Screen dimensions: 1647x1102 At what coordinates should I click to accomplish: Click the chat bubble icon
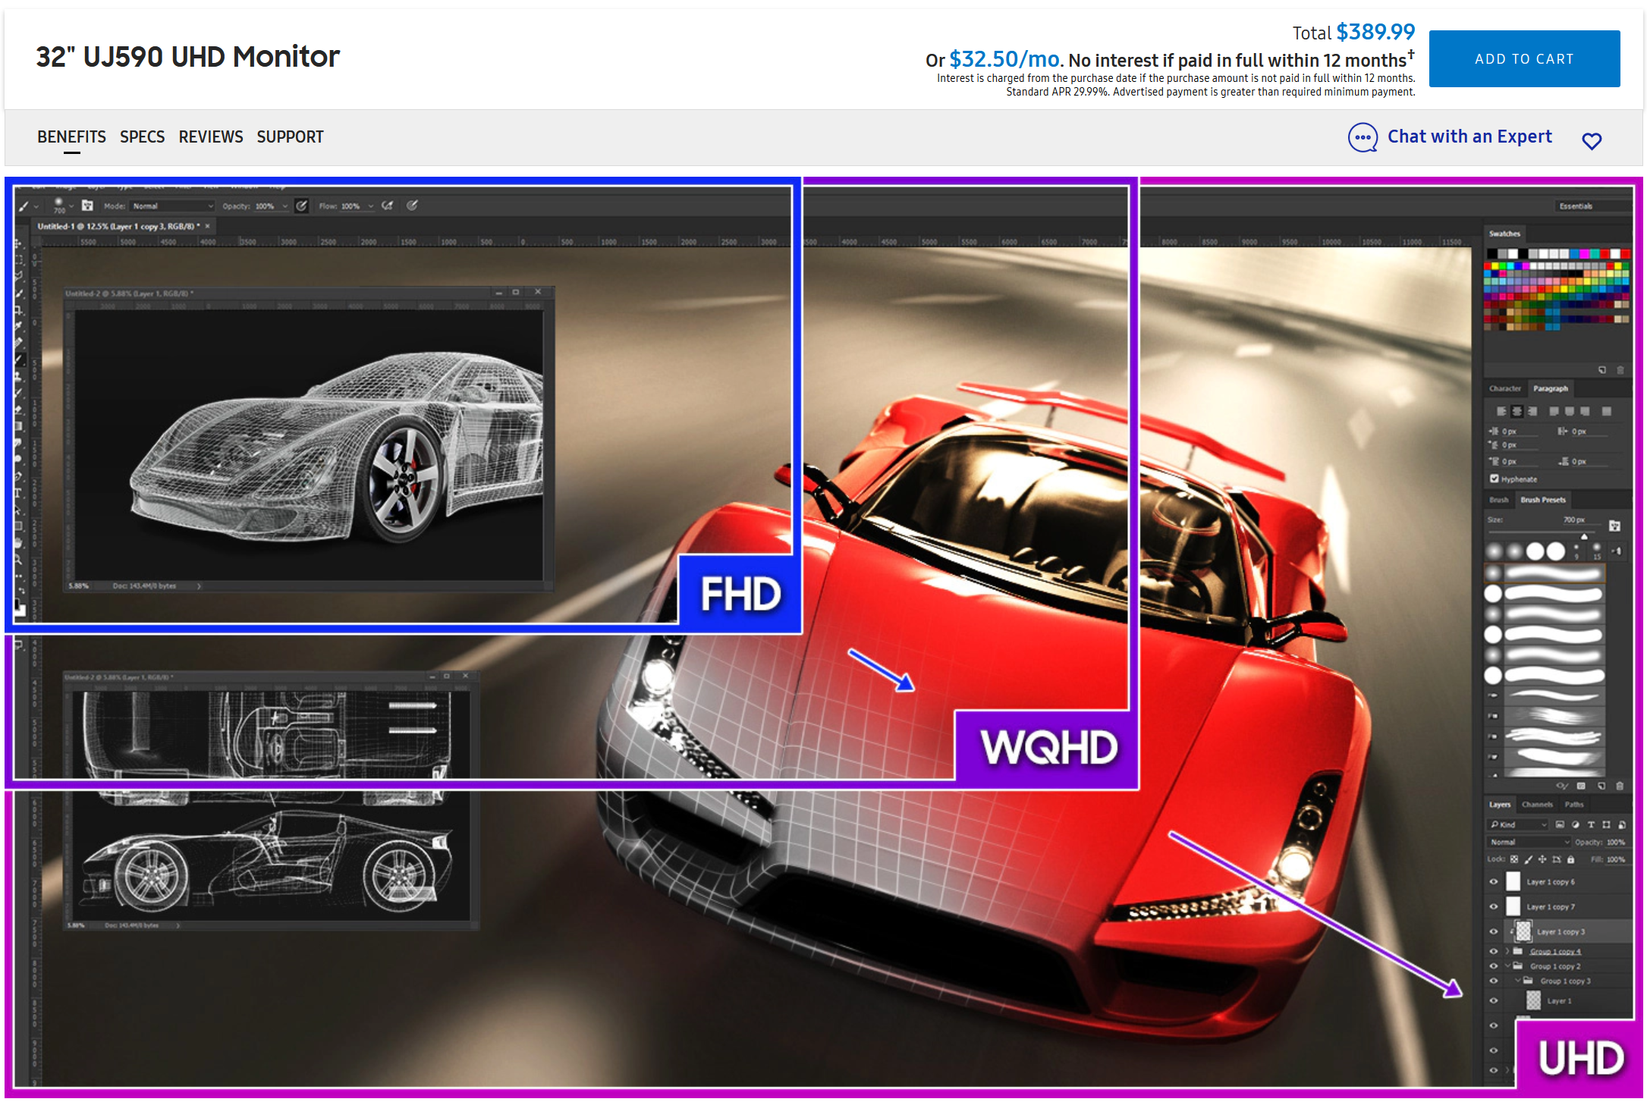pos(1363,138)
